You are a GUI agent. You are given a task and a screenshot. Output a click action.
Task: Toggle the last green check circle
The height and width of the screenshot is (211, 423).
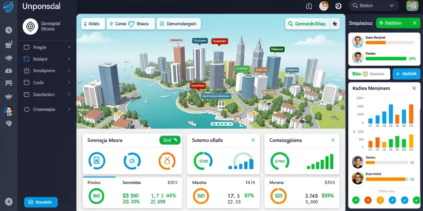(x=416, y=200)
